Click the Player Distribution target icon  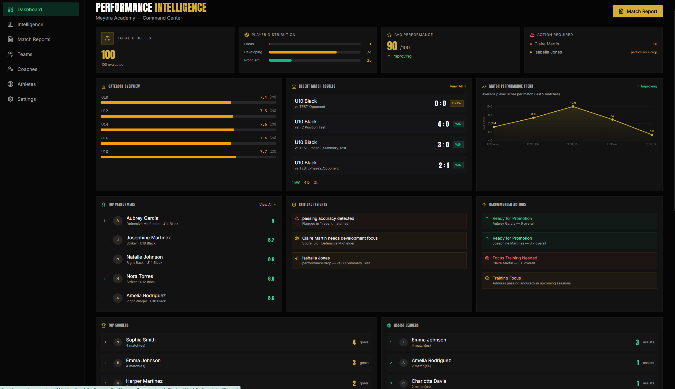tap(247, 35)
